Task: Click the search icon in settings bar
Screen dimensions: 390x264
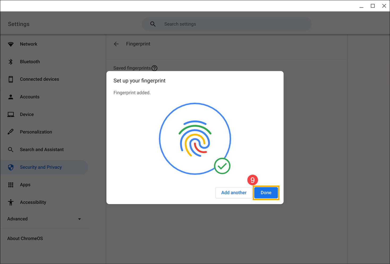Action: (153, 24)
